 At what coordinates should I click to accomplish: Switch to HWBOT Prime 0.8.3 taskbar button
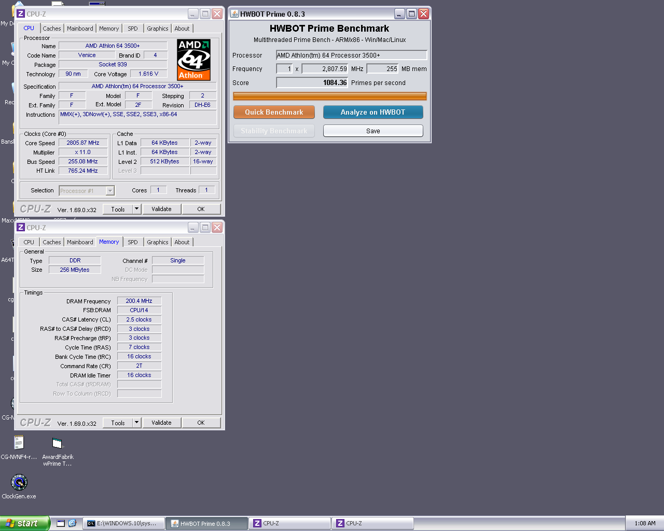(x=206, y=523)
